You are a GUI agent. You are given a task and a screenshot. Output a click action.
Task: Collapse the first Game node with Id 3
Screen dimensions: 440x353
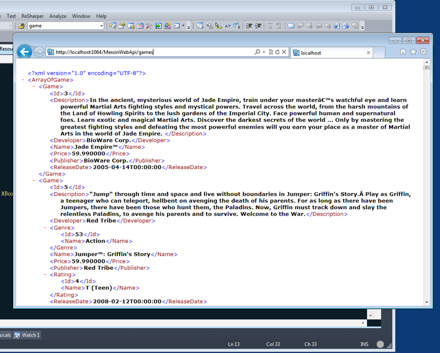[x=34, y=86]
